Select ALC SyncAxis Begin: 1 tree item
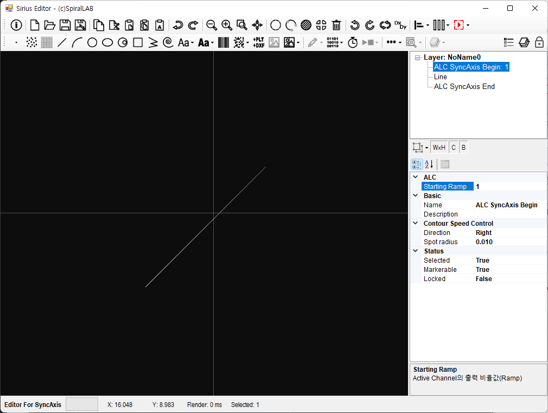Screen dimensions: 548x413 point(471,67)
